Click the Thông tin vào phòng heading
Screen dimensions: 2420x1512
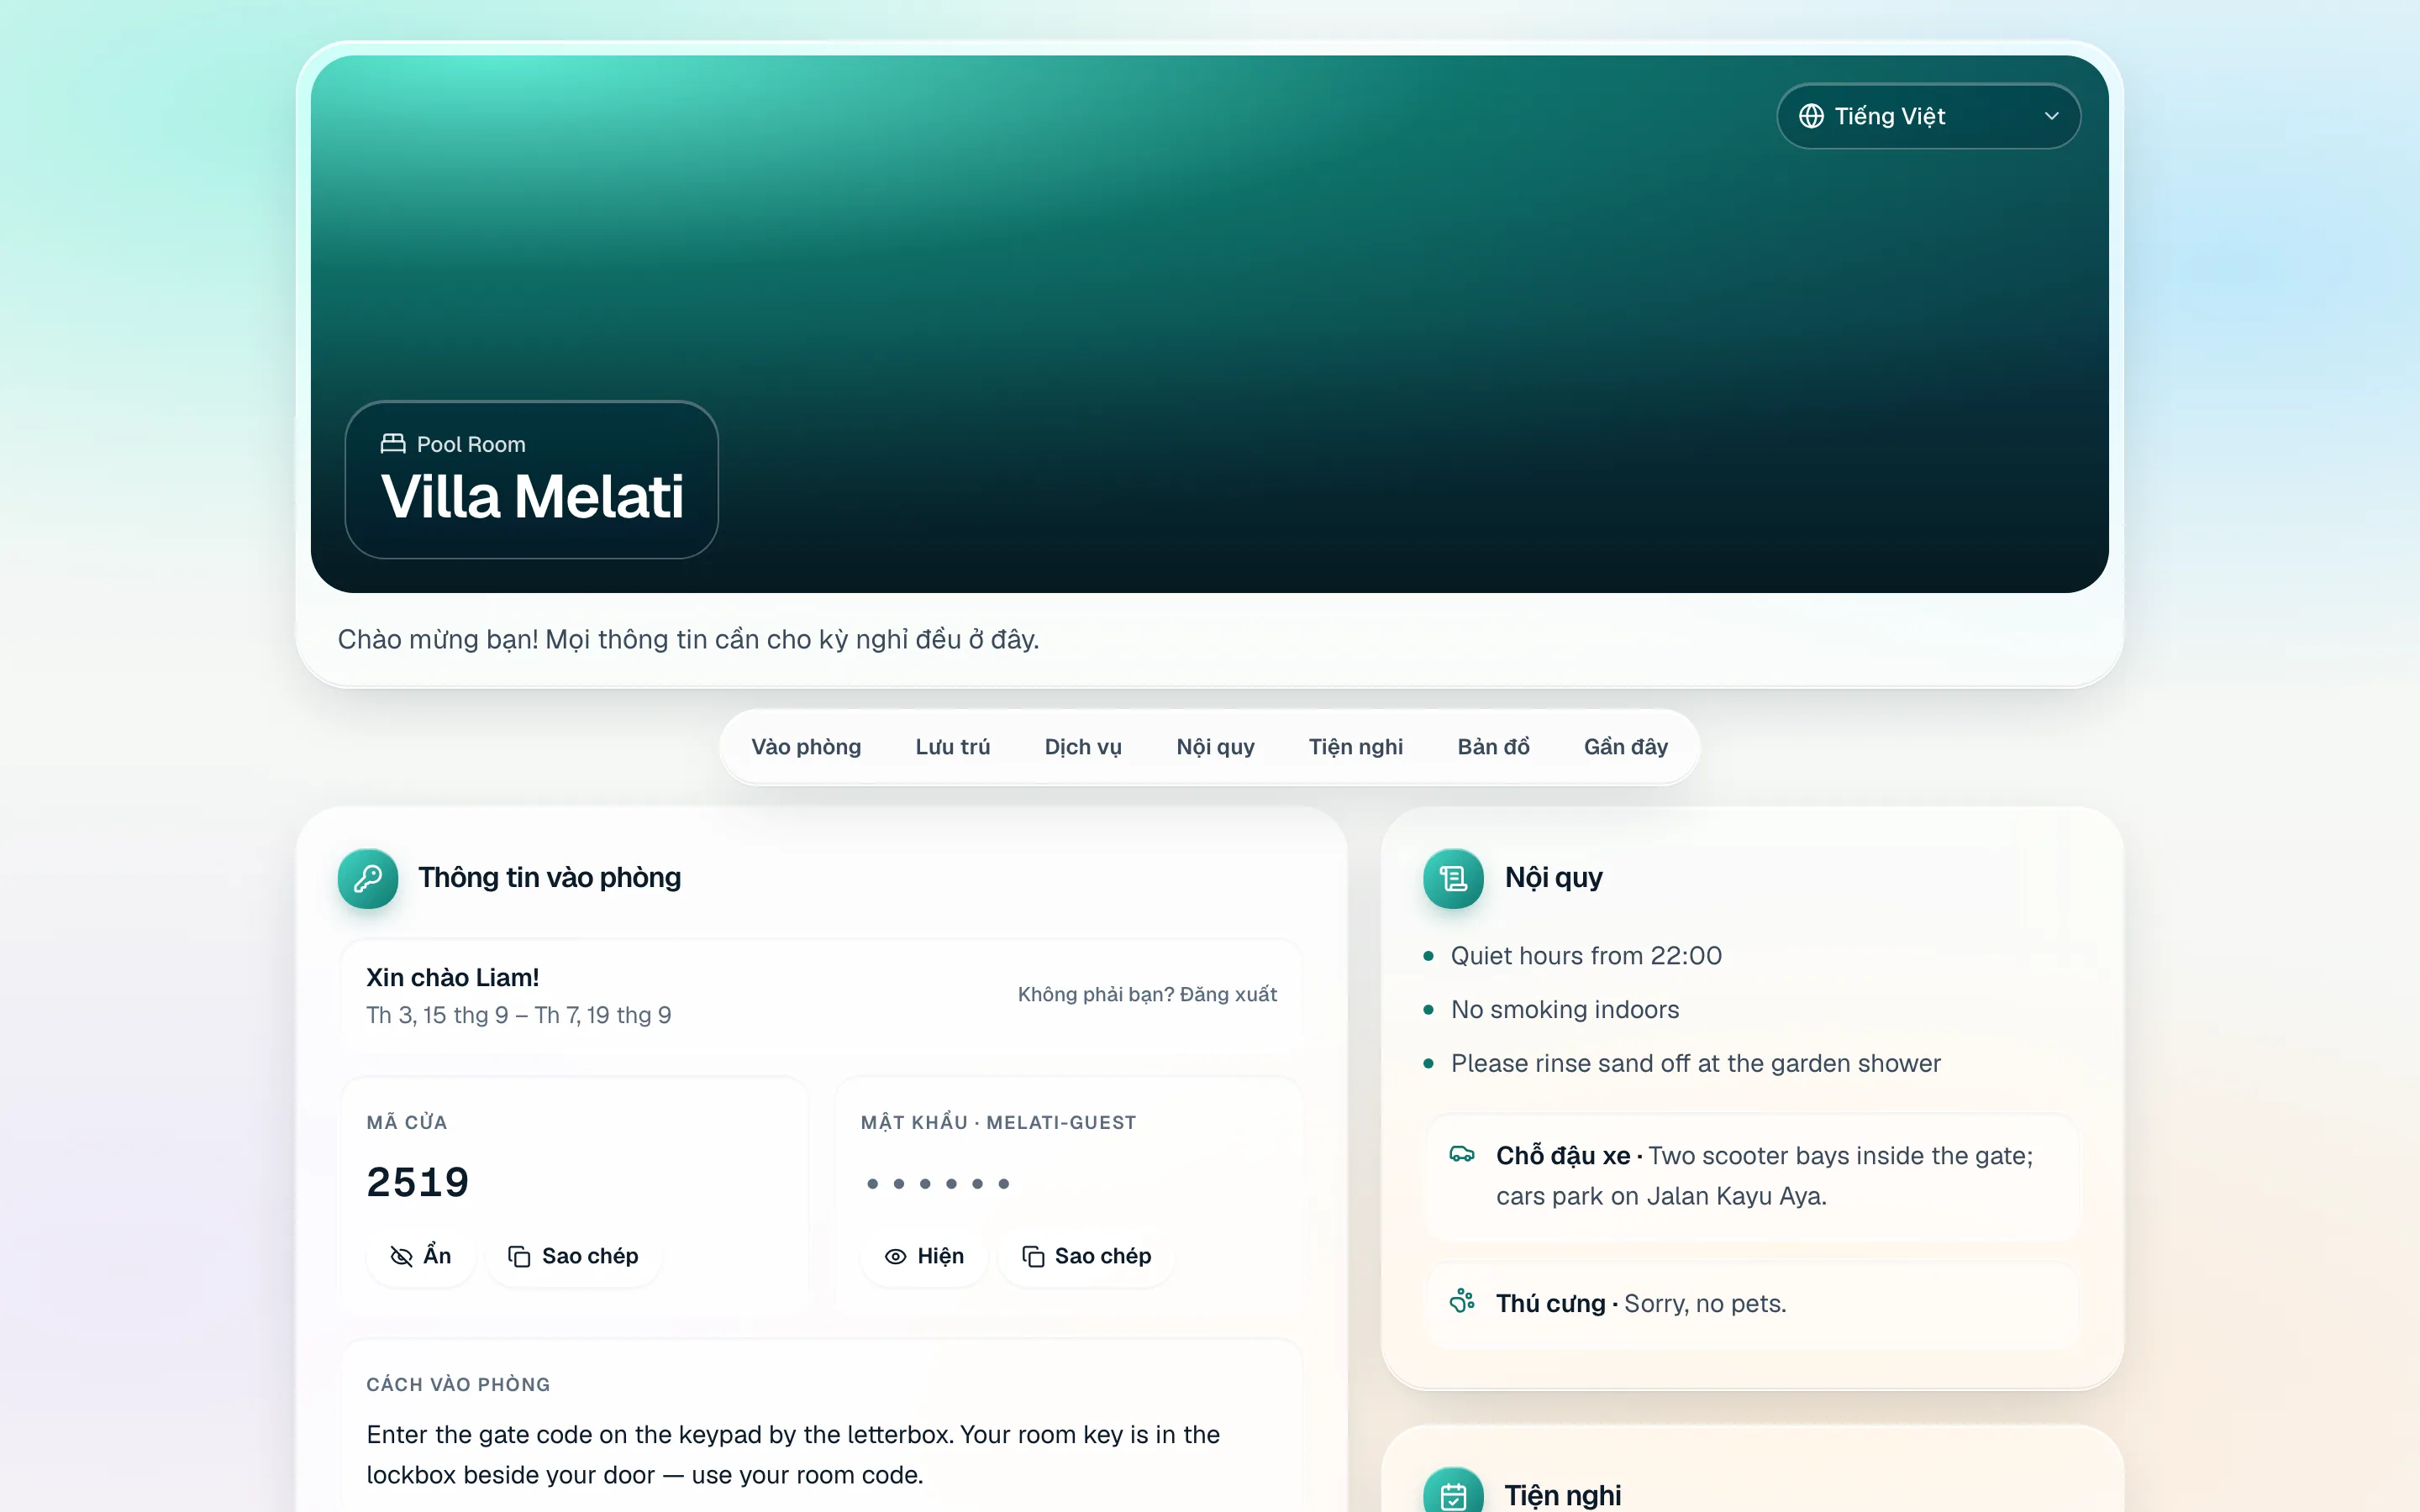click(549, 878)
